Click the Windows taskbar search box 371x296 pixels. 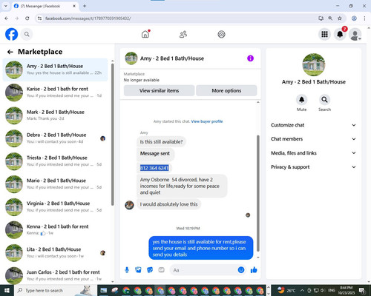(56, 290)
